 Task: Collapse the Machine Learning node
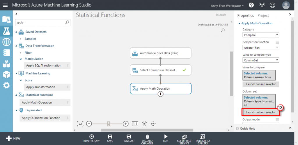tap(16, 73)
